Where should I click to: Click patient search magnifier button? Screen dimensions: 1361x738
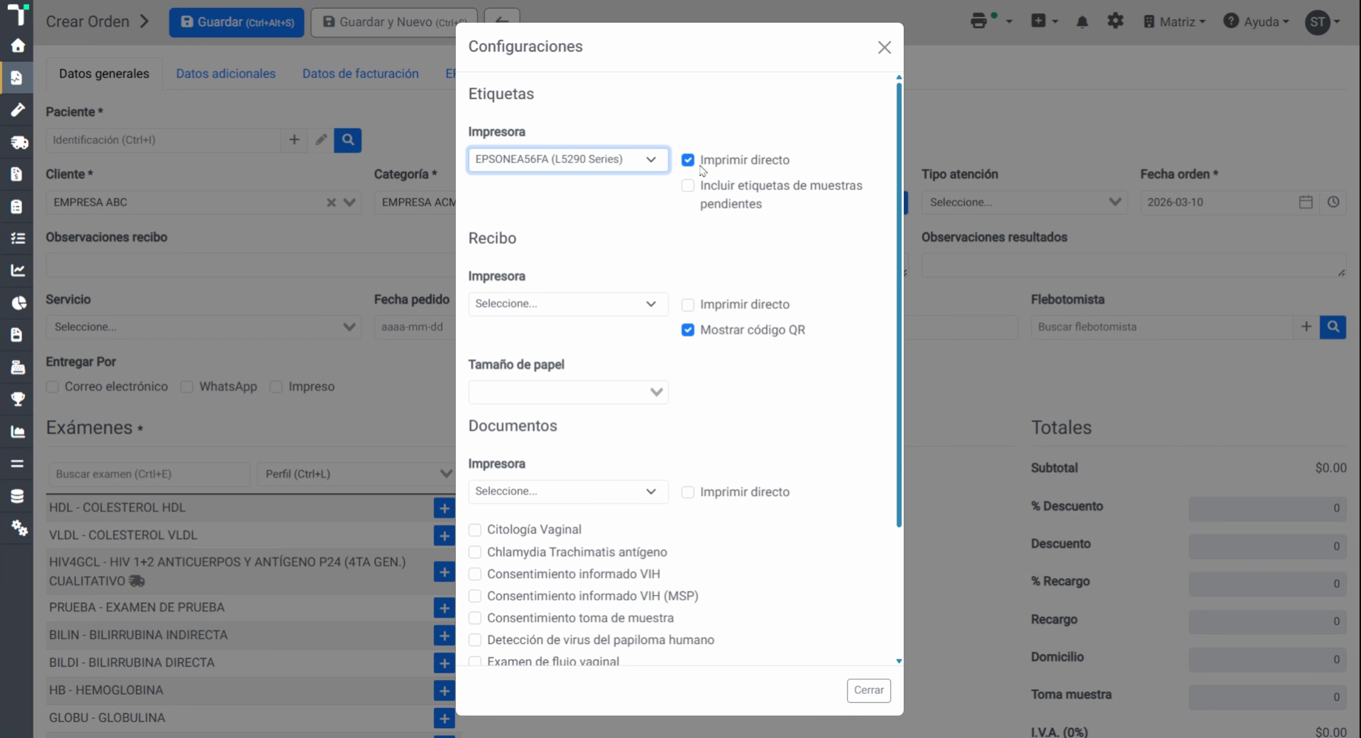point(348,140)
